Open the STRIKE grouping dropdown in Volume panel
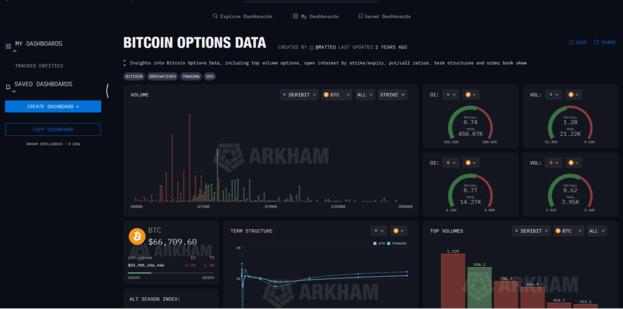623x309 pixels. pyautogui.click(x=392, y=95)
